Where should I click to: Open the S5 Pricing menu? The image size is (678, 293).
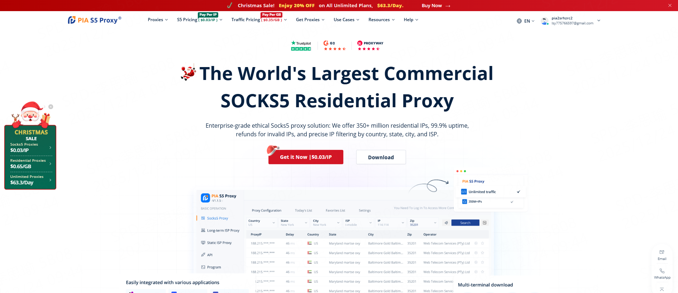pyautogui.click(x=199, y=20)
